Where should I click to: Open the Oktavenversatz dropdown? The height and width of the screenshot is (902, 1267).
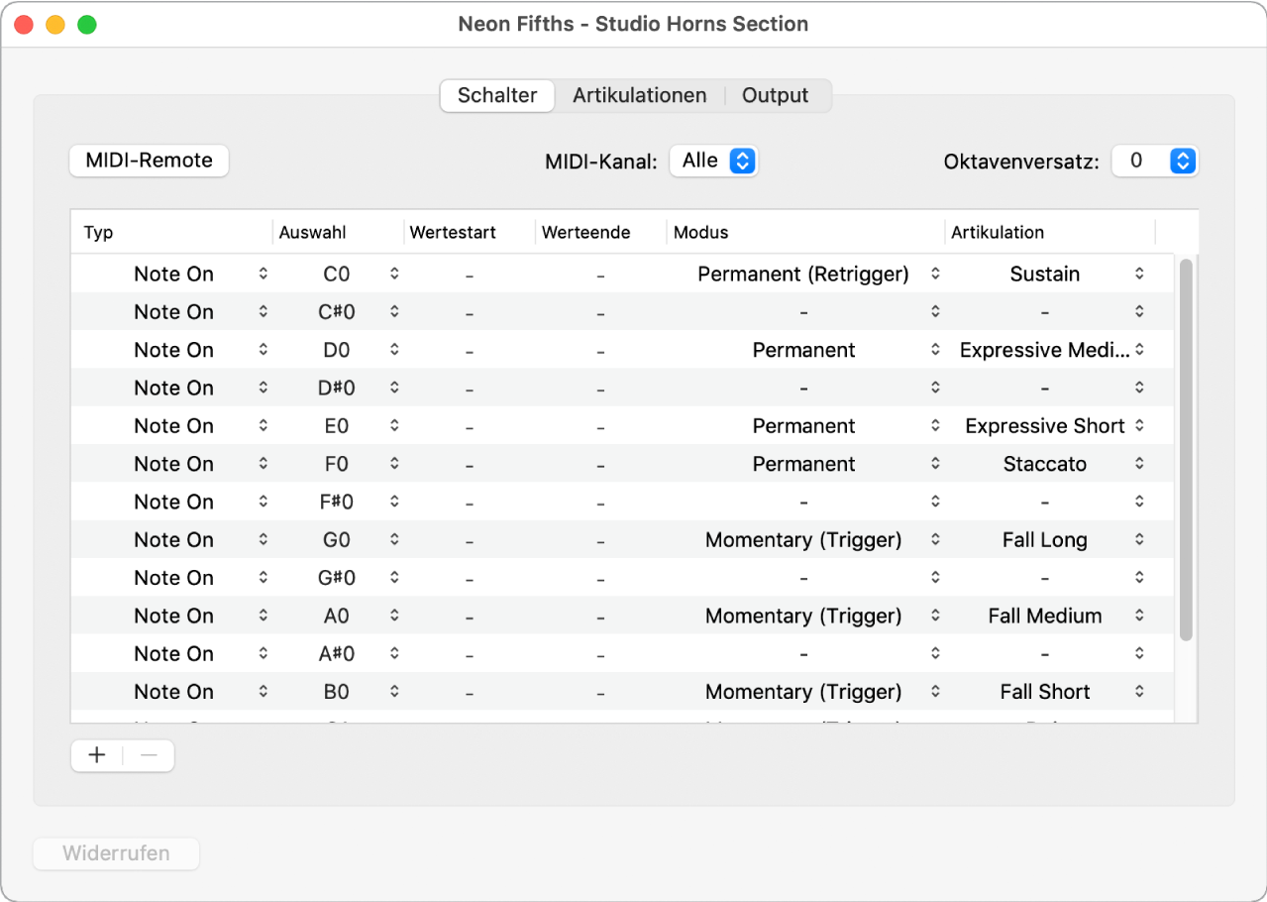click(x=1182, y=161)
